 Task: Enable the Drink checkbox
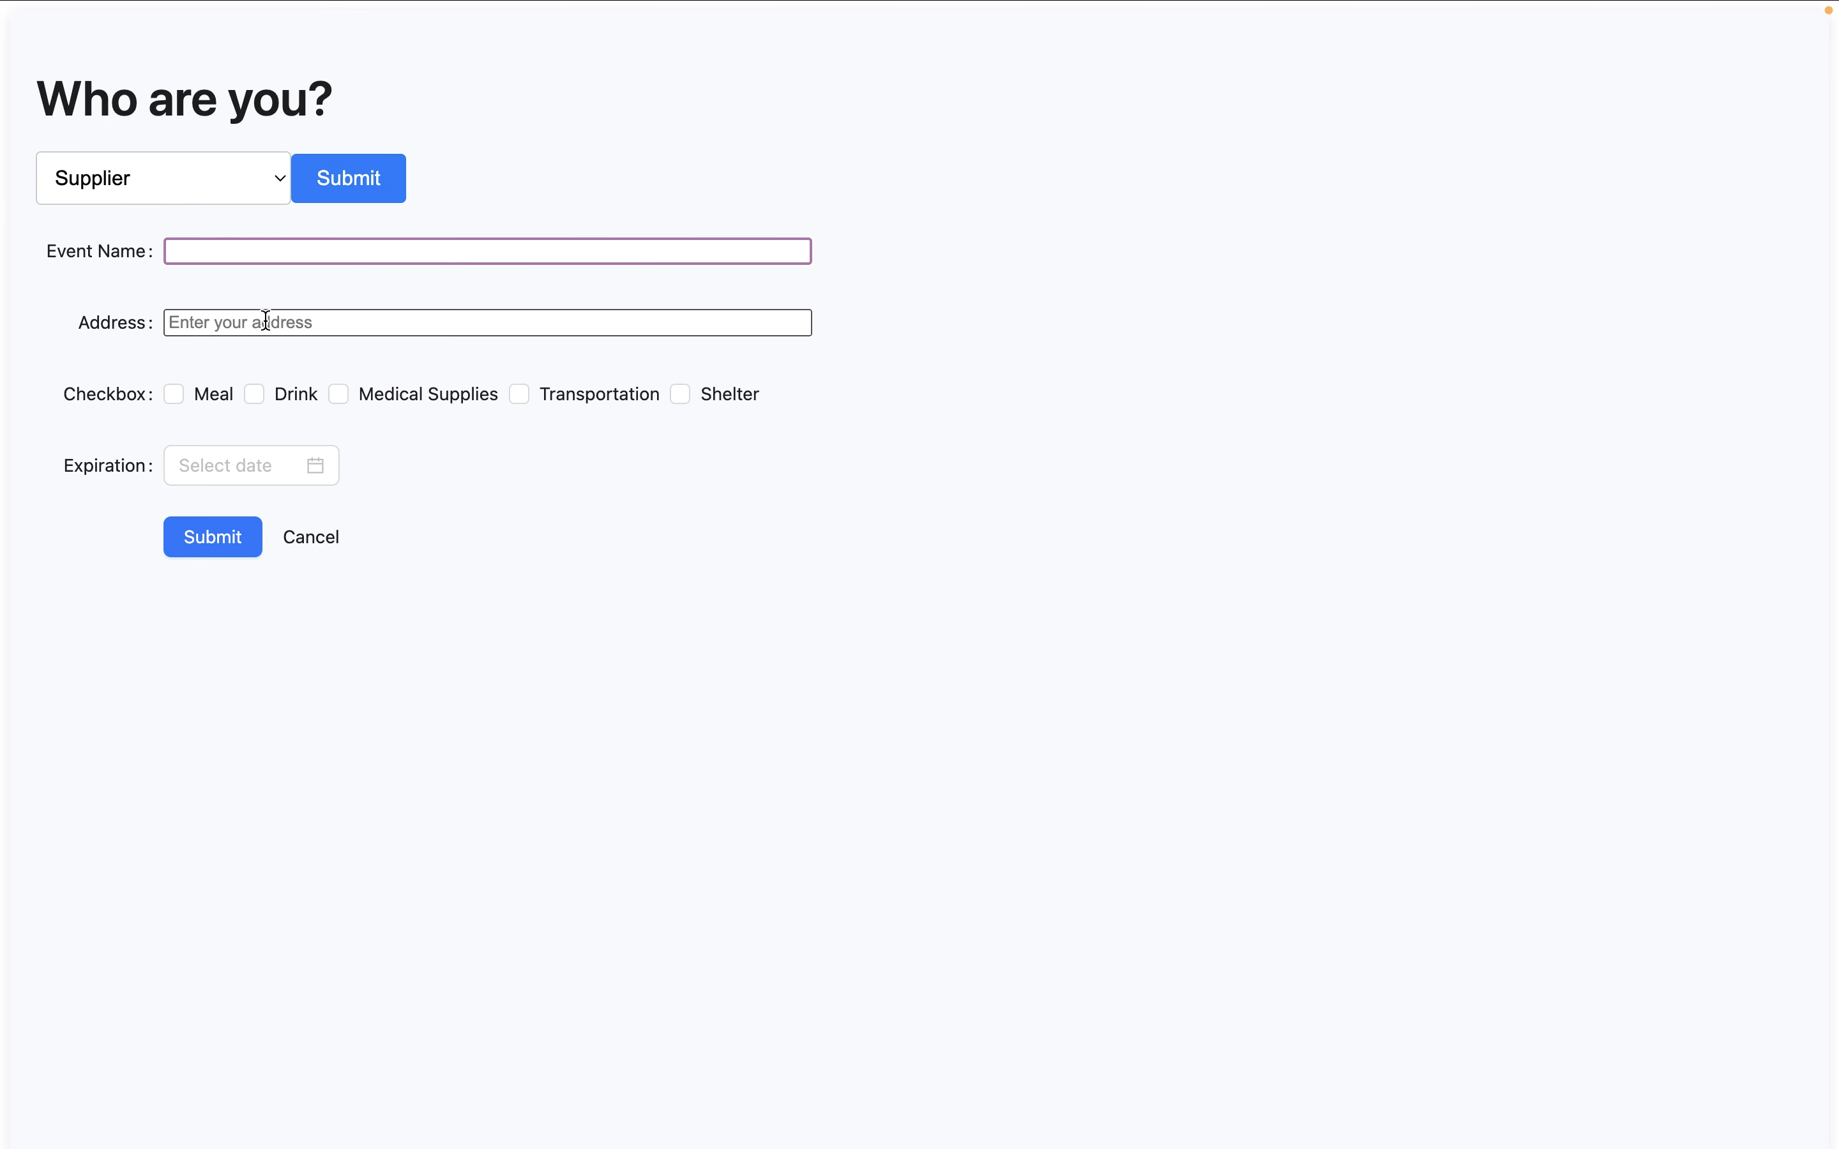tap(255, 394)
